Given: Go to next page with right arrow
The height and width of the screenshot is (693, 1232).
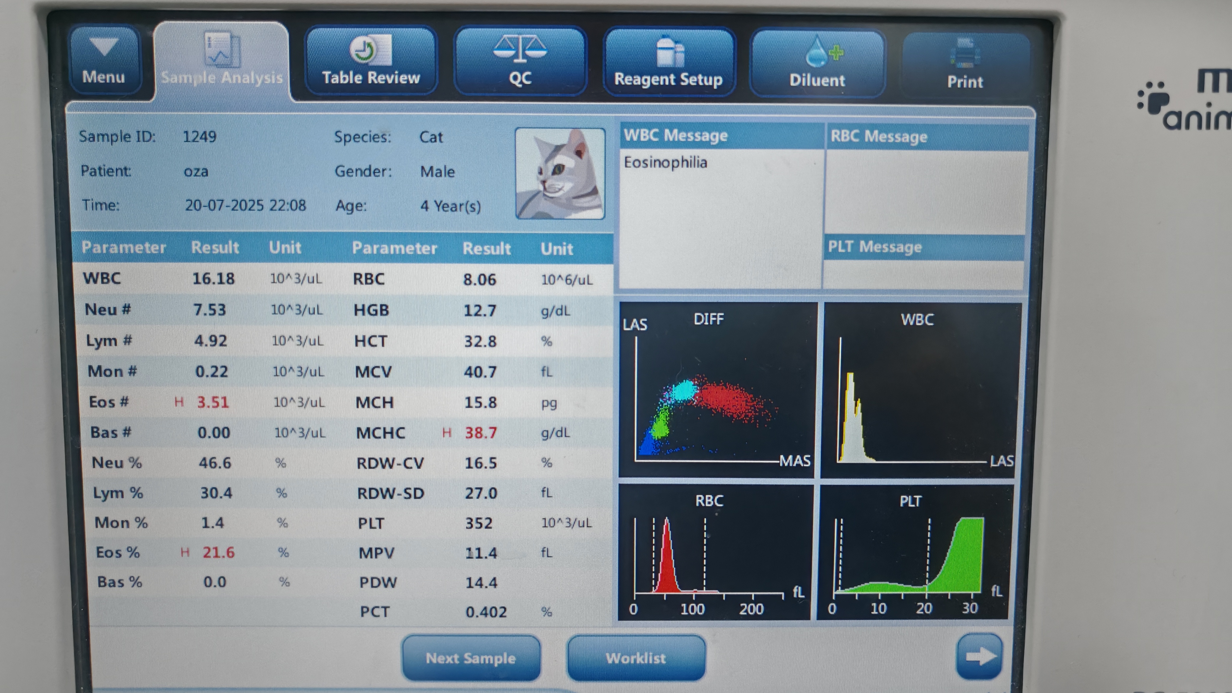Looking at the screenshot, I should click(979, 656).
